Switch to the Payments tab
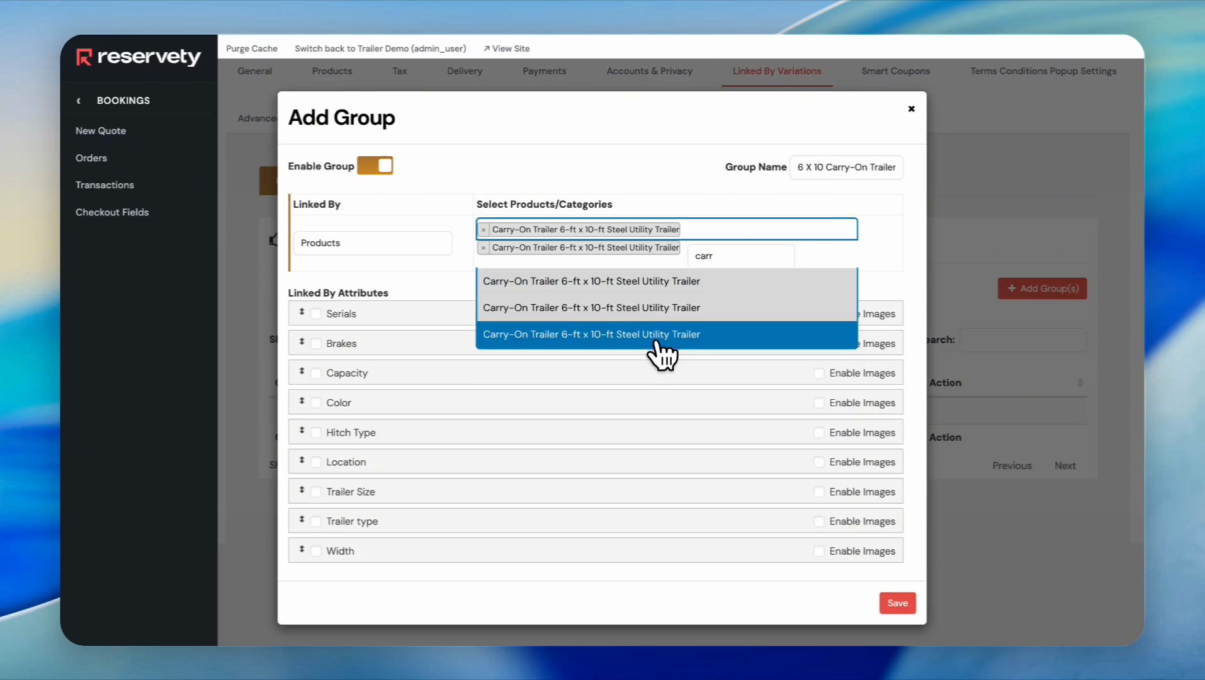 pos(545,71)
